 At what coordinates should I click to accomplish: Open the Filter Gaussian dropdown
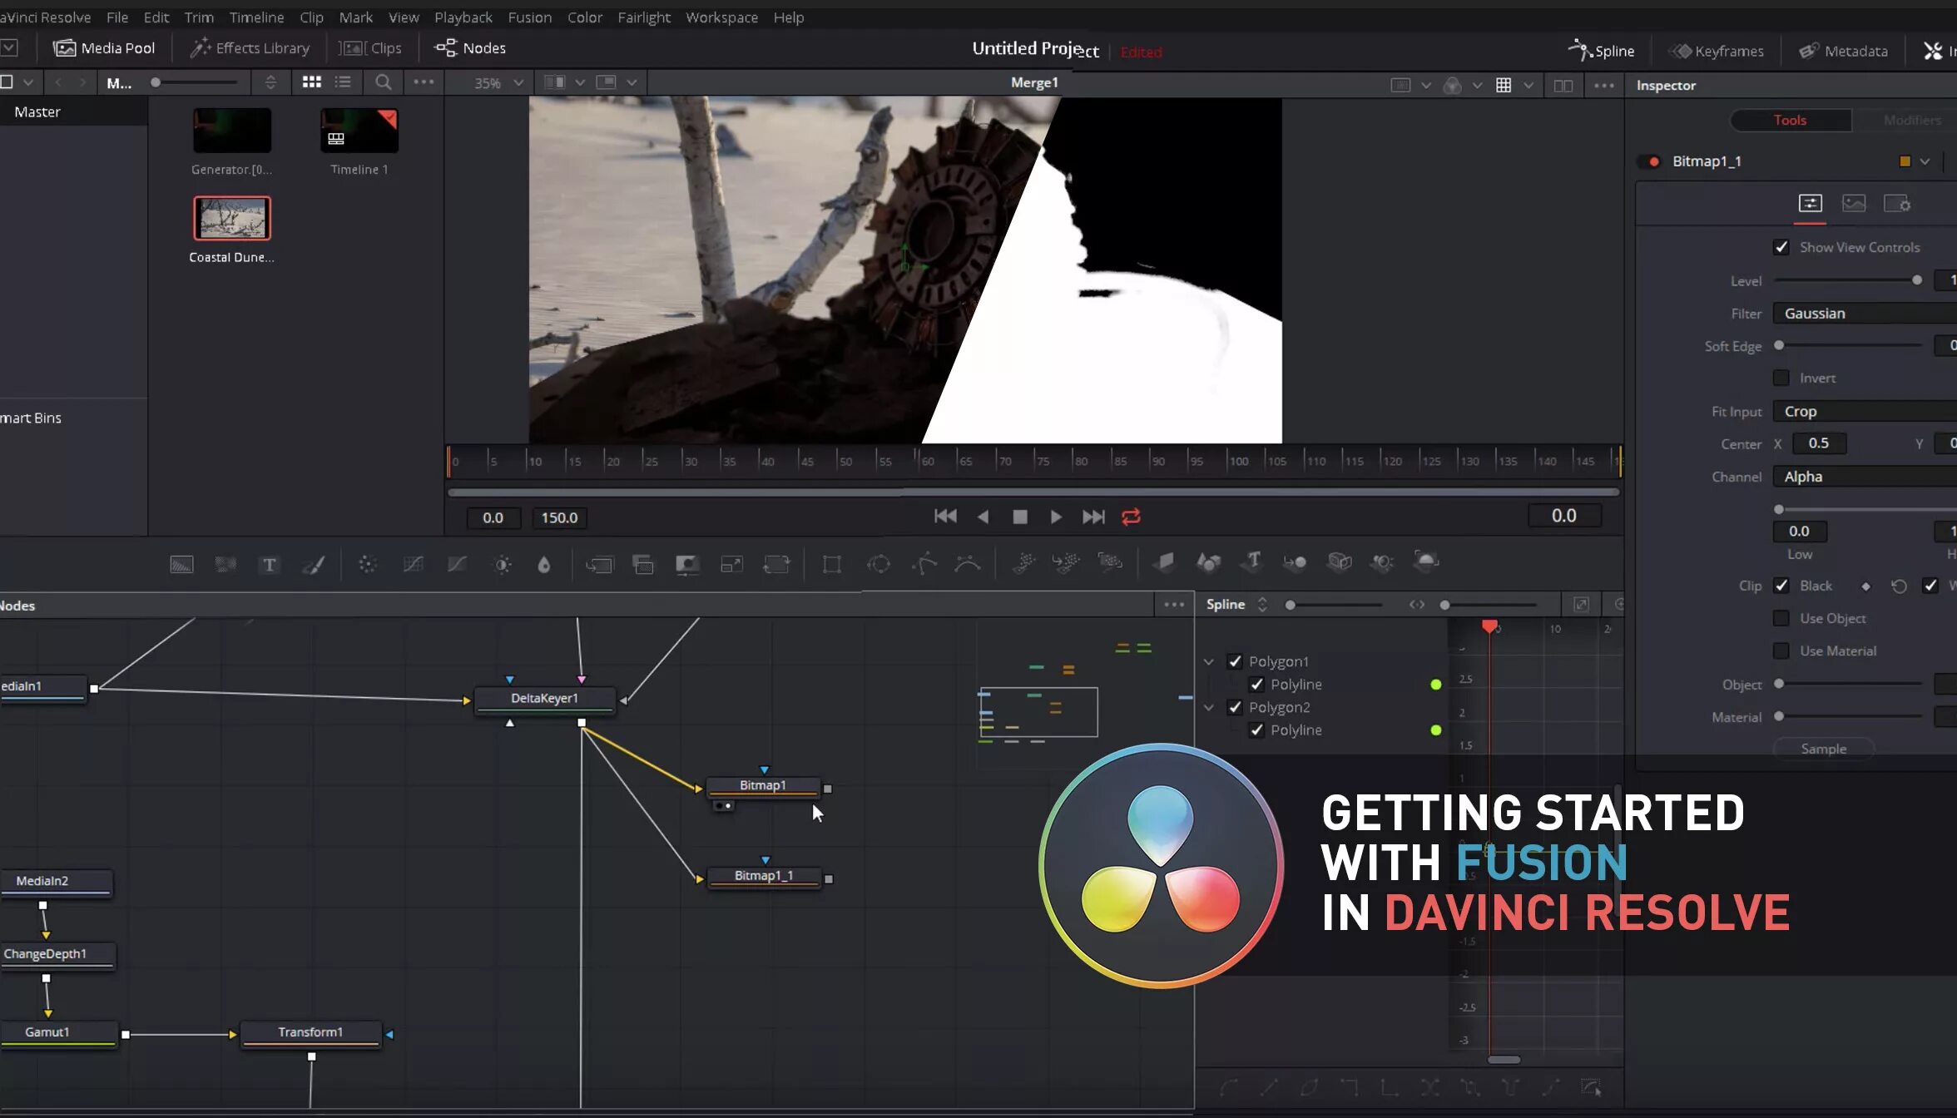(x=1864, y=313)
